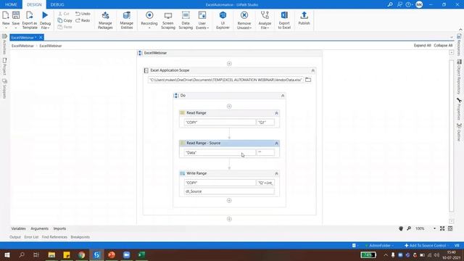The image size is (464, 261).
Task: Edit the Excel workbook path field
Action: [x=225, y=80]
